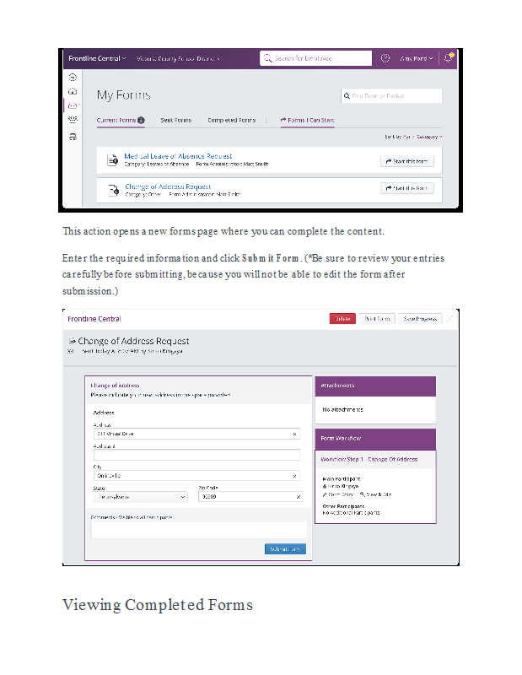Click the Find Form or Packet search field

click(391, 96)
